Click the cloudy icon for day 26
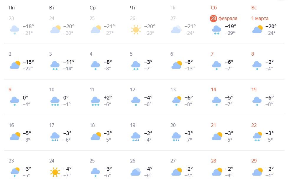This screenshot has width=289, height=184. 136,172
